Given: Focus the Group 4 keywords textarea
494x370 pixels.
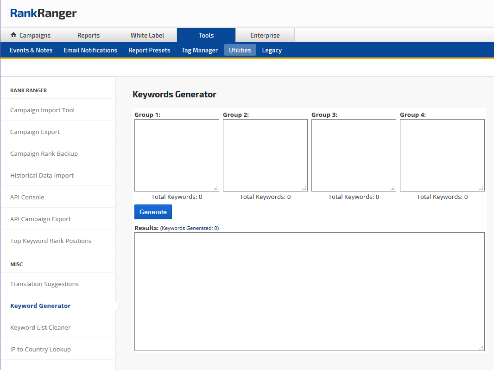Looking at the screenshot, I should [442, 155].
